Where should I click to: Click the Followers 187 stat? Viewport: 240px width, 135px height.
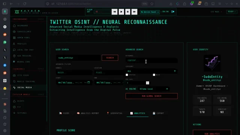click(x=202, y=99)
